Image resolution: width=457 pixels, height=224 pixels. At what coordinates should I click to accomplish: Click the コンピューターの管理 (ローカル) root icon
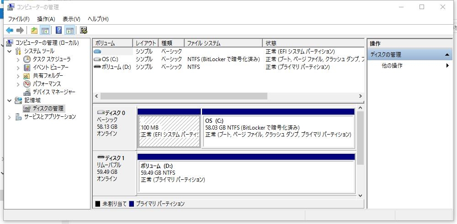click(10, 43)
